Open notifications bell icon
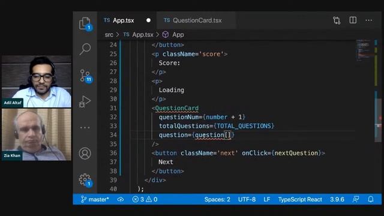The image size is (384, 216). tap(371, 199)
